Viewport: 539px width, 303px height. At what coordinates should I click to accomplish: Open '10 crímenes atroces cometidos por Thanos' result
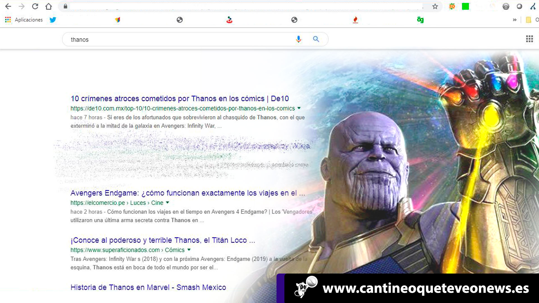tap(180, 98)
